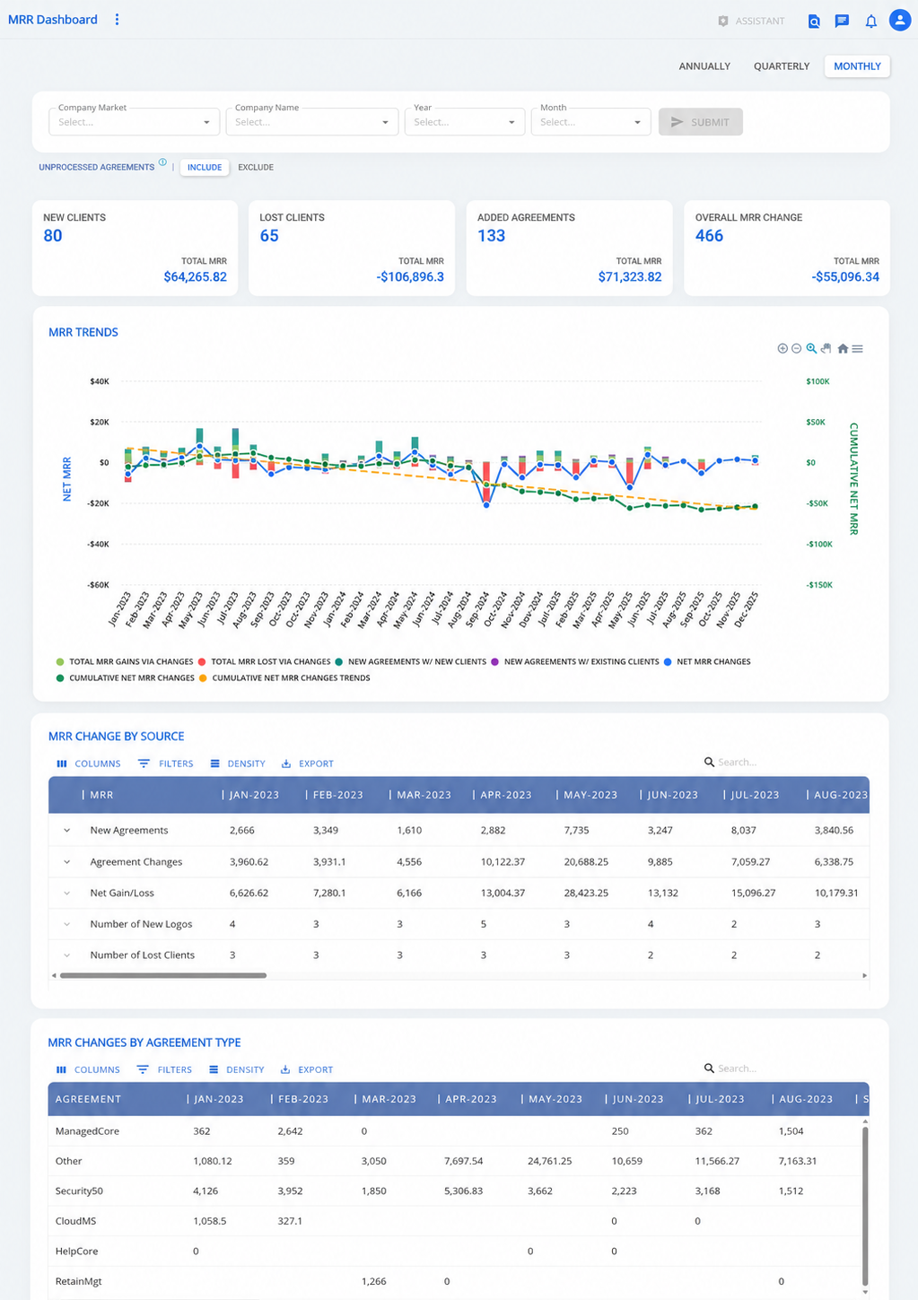Viewport: 918px width, 1300px height.
Task: Open the Company Market dropdown
Action: 134,122
